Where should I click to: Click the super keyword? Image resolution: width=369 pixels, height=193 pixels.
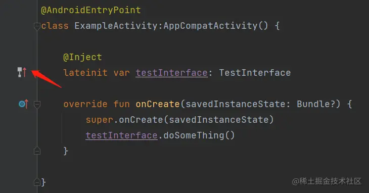[x=99, y=120]
